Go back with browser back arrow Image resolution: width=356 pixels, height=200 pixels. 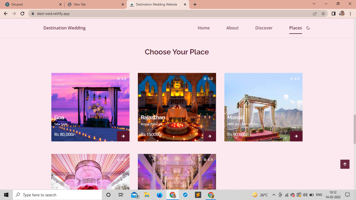[x=6, y=14]
